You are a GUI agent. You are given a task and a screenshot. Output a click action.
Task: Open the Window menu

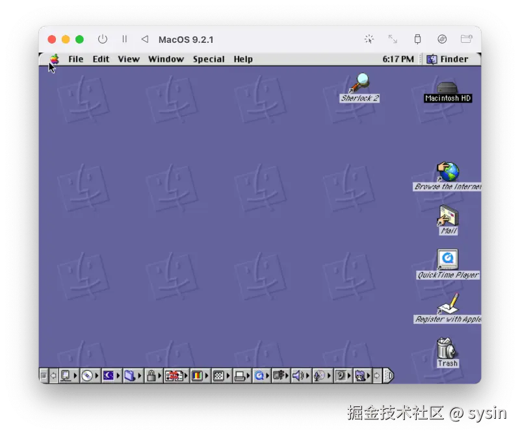click(166, 59)
